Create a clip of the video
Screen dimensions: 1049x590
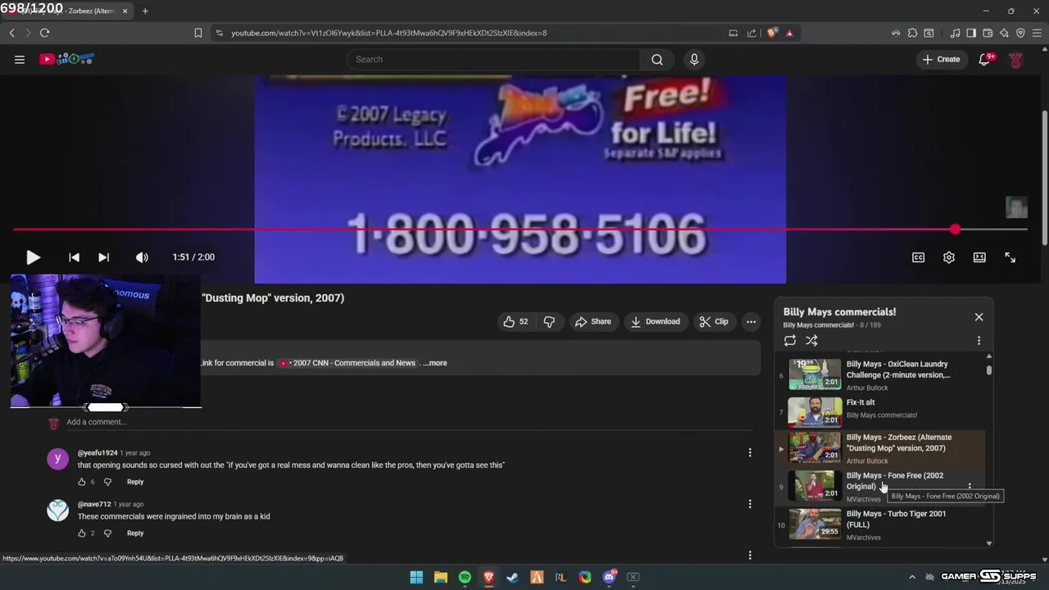(x=713, y=322)
